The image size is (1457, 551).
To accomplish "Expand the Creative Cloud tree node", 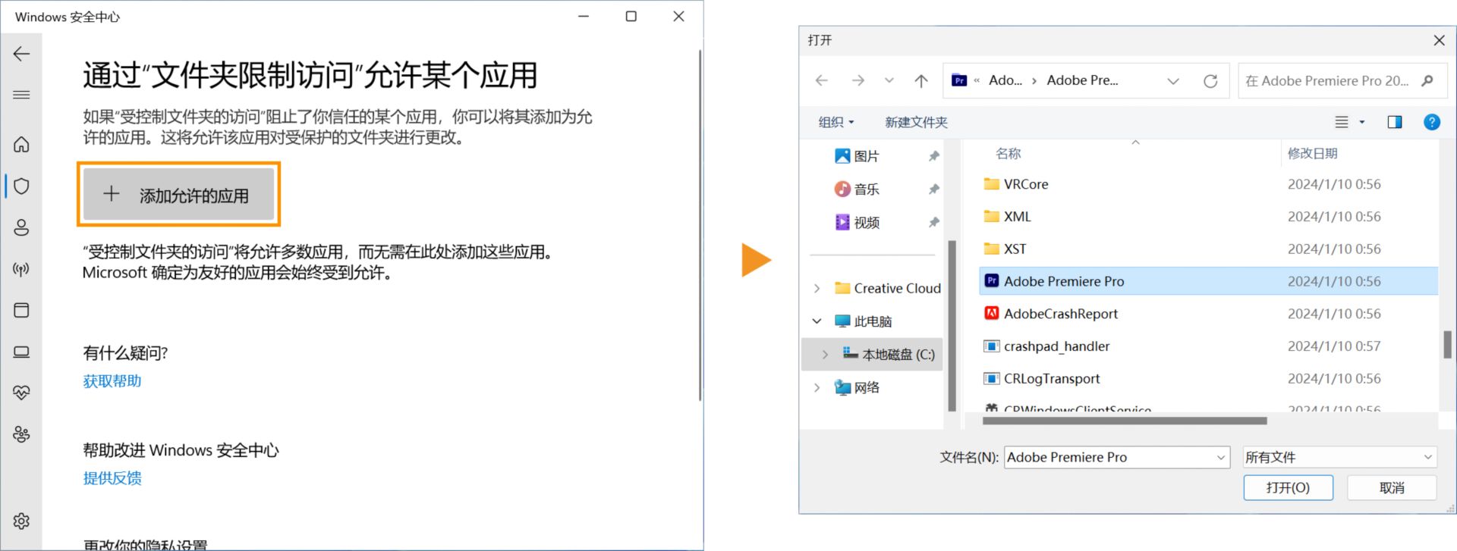I will point(817,288).
